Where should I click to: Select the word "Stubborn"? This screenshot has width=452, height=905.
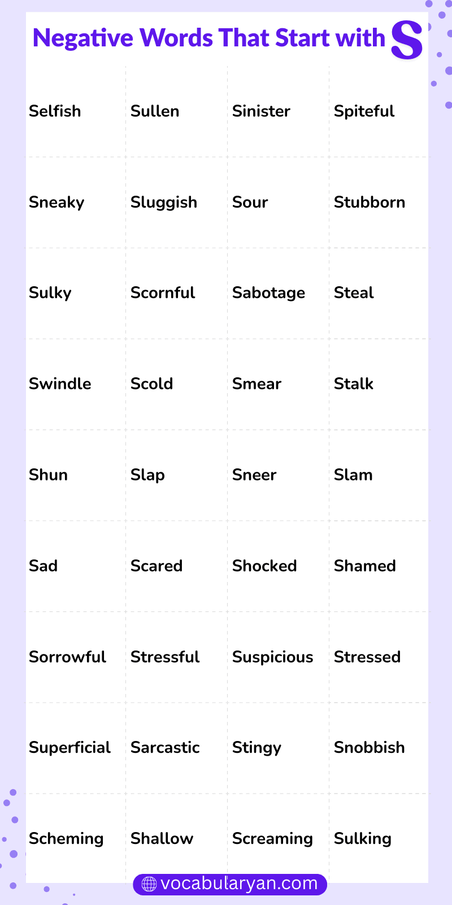pyautogui.click(x=370, y=202)
